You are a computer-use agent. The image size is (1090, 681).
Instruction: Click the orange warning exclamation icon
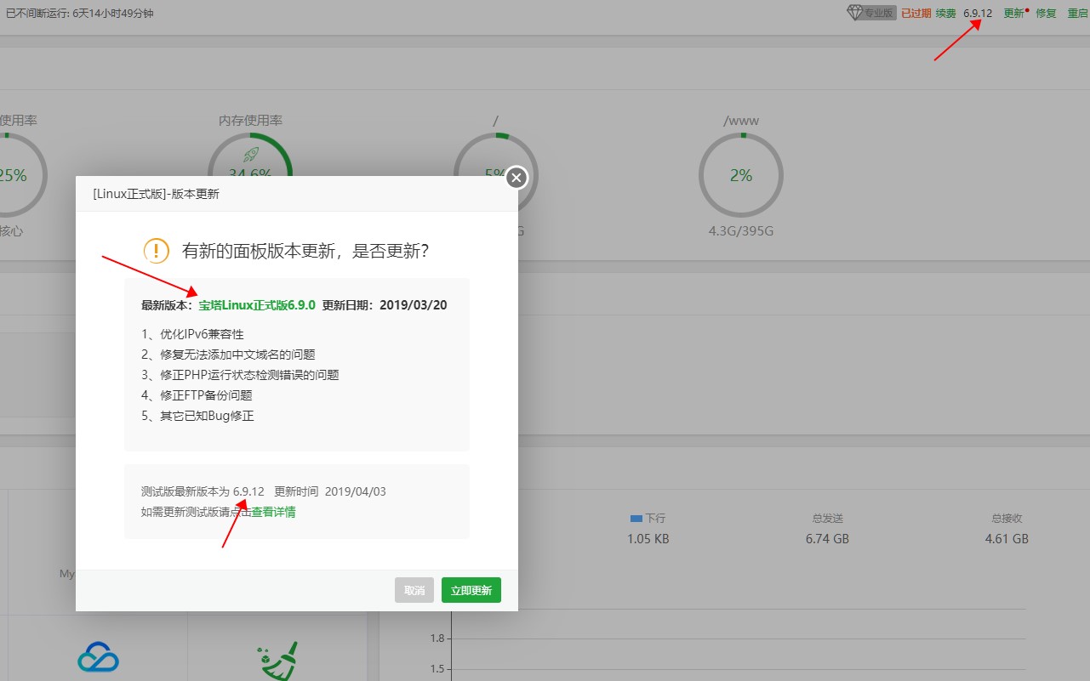coord(157,250)
